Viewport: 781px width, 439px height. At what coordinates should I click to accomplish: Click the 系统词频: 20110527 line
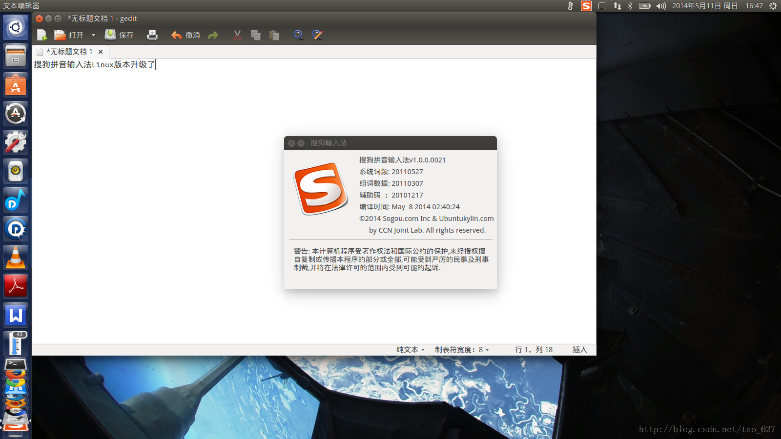click(x=391, y=172)
